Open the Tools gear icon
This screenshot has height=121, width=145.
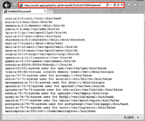[140, 5]
